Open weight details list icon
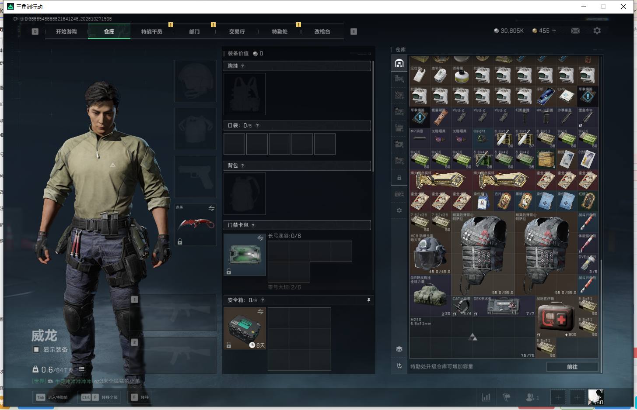Viewport: 637px width, 410px height. point(81,369)
